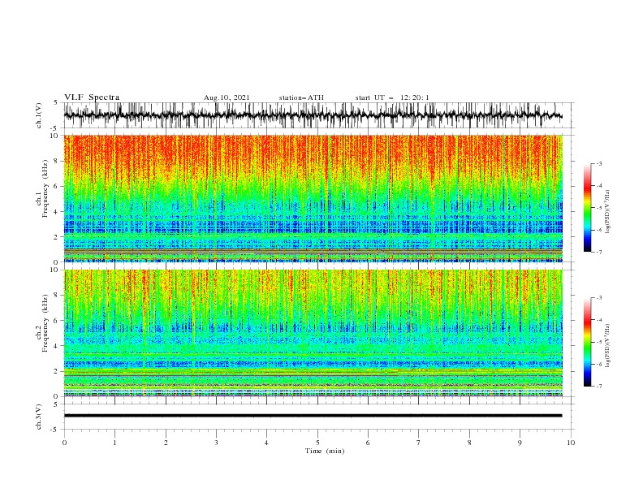Click the date label 'Aug.10, 2021'
Screen dimensions: 643x497
tap(227, 97)
